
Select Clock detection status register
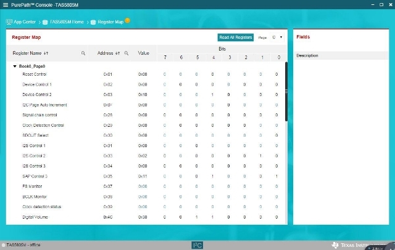click(42, 207)
